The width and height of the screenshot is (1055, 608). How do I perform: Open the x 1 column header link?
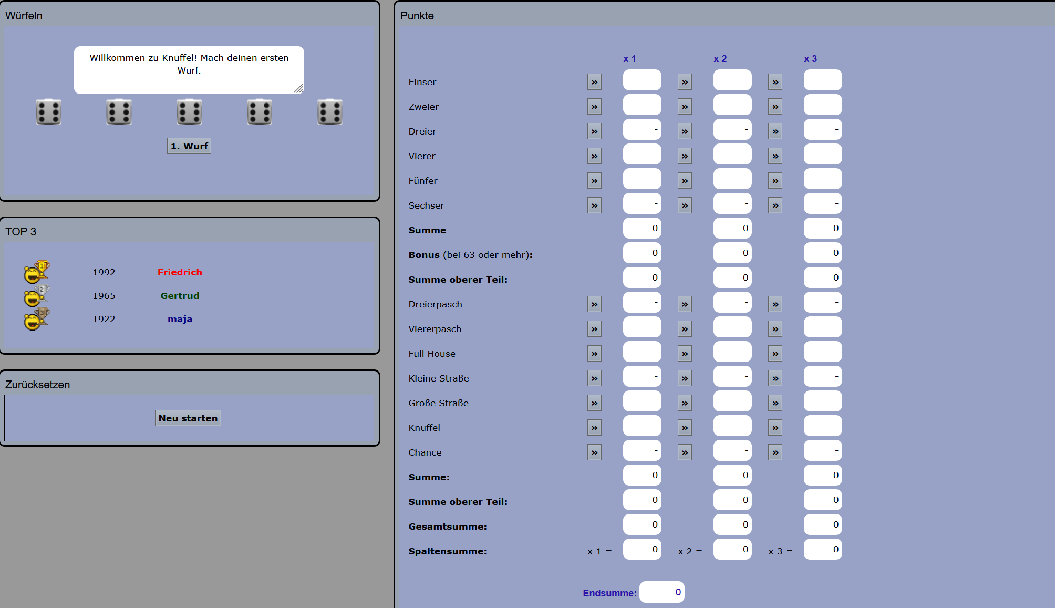pos(629,59)
